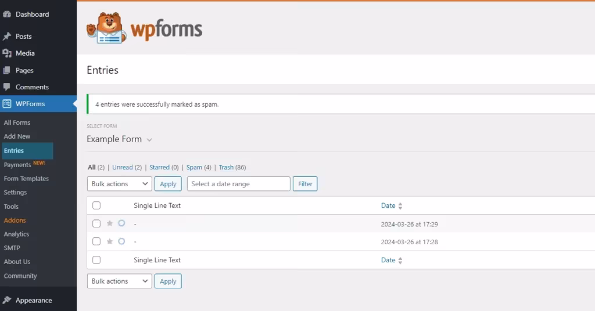The height and width of the screenshot is (311, 595).
Task: Click the WPForms bear mascot logo
Action: (x=106, y=28)
